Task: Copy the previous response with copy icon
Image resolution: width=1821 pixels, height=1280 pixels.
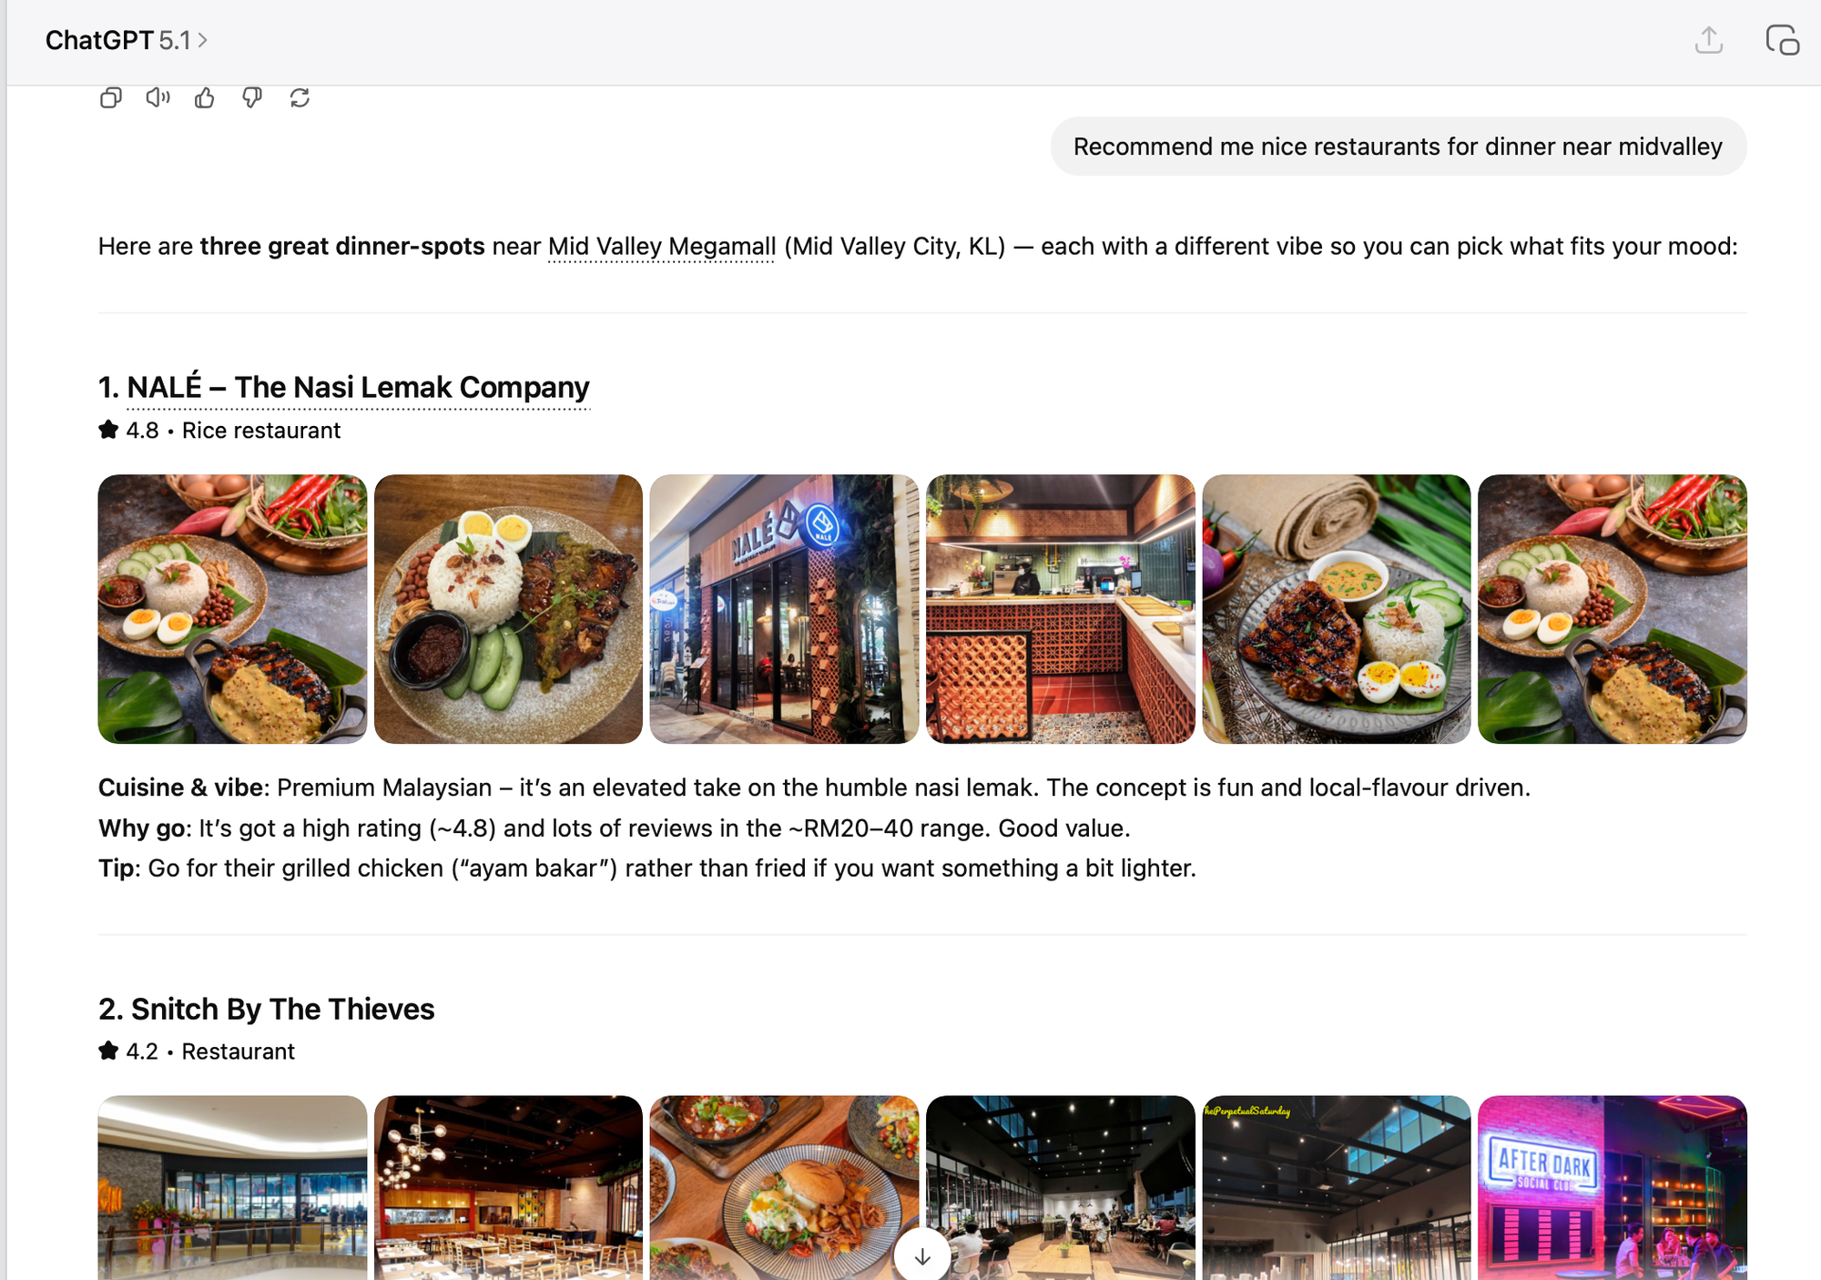Action: tap(110, 97)
